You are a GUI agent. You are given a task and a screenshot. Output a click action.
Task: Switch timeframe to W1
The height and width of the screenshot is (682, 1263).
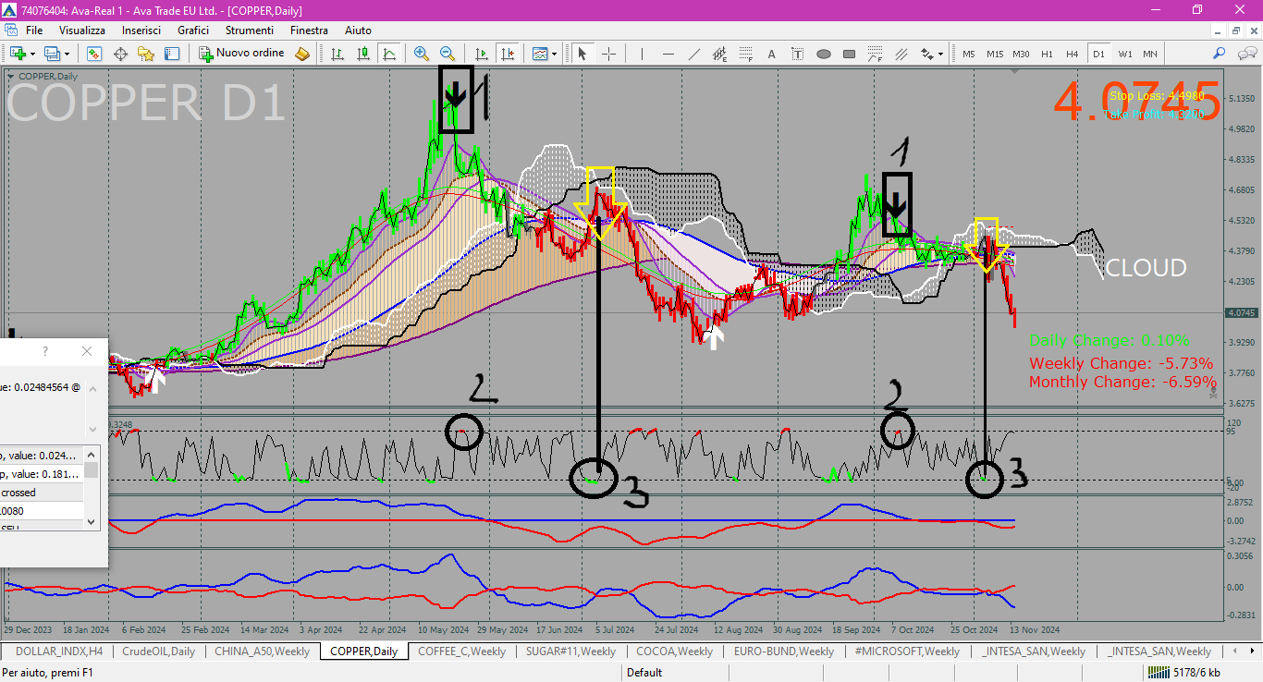[1124, 54]
